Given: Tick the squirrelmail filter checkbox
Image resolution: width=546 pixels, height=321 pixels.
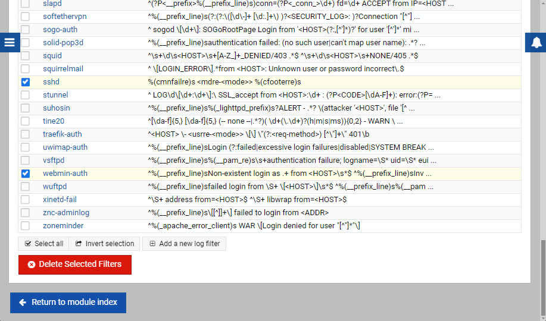Looking at the screenshot, I should (25, 69).
